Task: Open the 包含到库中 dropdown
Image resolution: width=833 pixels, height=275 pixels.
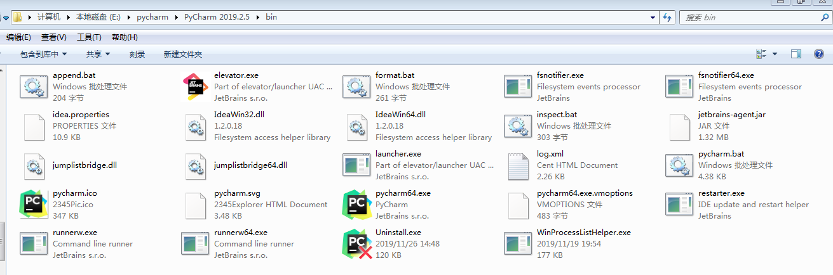Action: 43,54
